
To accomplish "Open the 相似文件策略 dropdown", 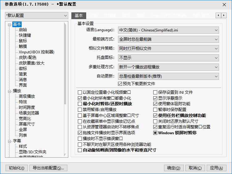I will tap(168, 48).
